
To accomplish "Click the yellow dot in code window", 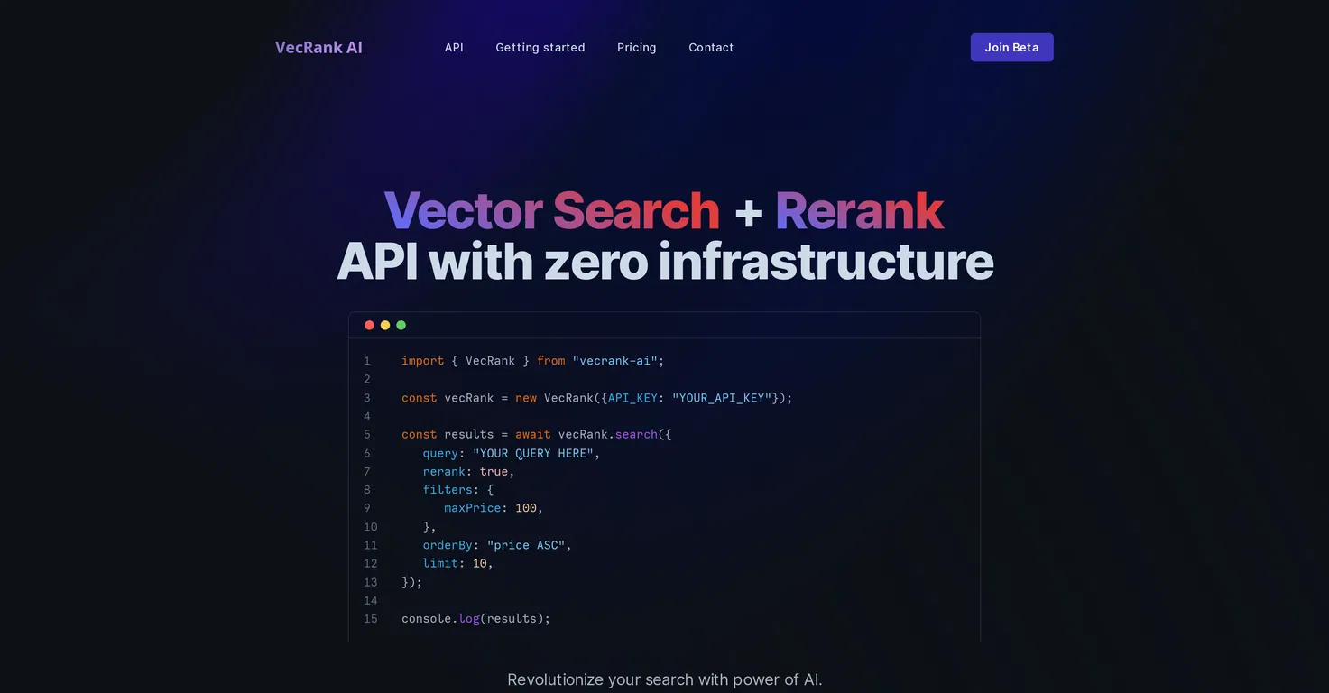I will tap(385, 325).
